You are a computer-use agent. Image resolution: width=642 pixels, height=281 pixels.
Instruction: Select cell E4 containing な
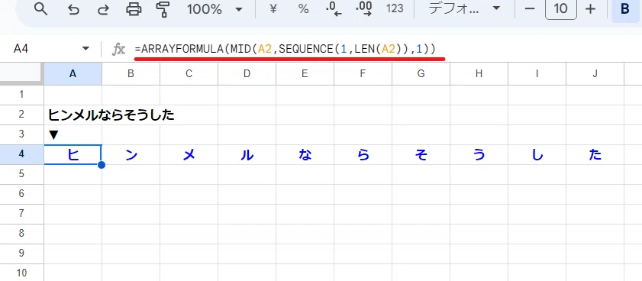305,155
